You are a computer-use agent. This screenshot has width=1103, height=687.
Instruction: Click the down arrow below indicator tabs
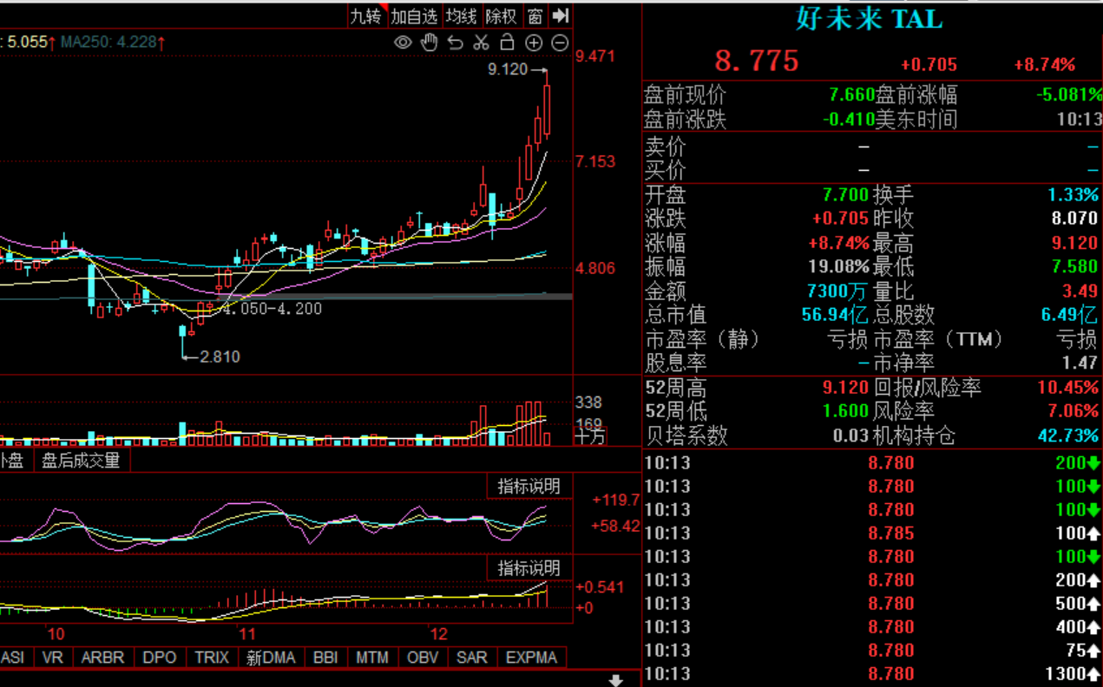tap(616, 680)
